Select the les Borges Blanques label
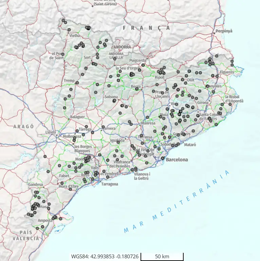260x261 pixels. click(83, 149)
